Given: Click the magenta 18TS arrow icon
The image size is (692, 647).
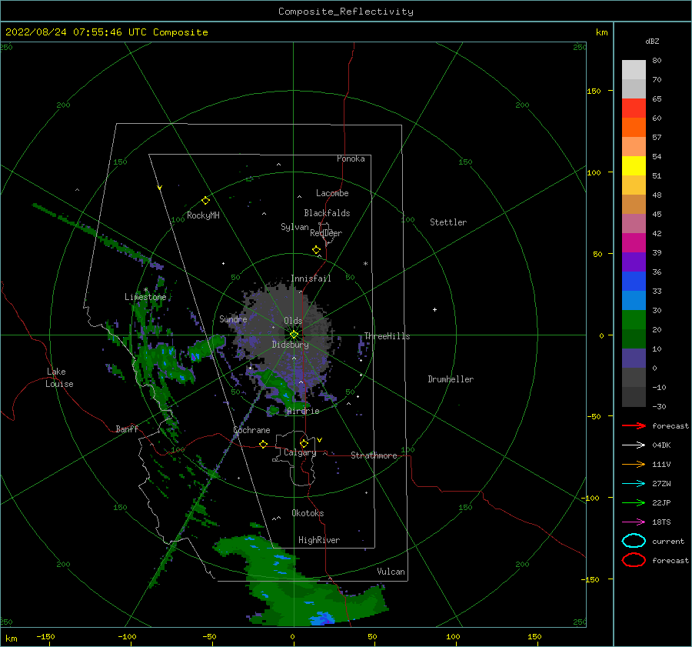Looking at the screenshot, I should tap(634, 522).
